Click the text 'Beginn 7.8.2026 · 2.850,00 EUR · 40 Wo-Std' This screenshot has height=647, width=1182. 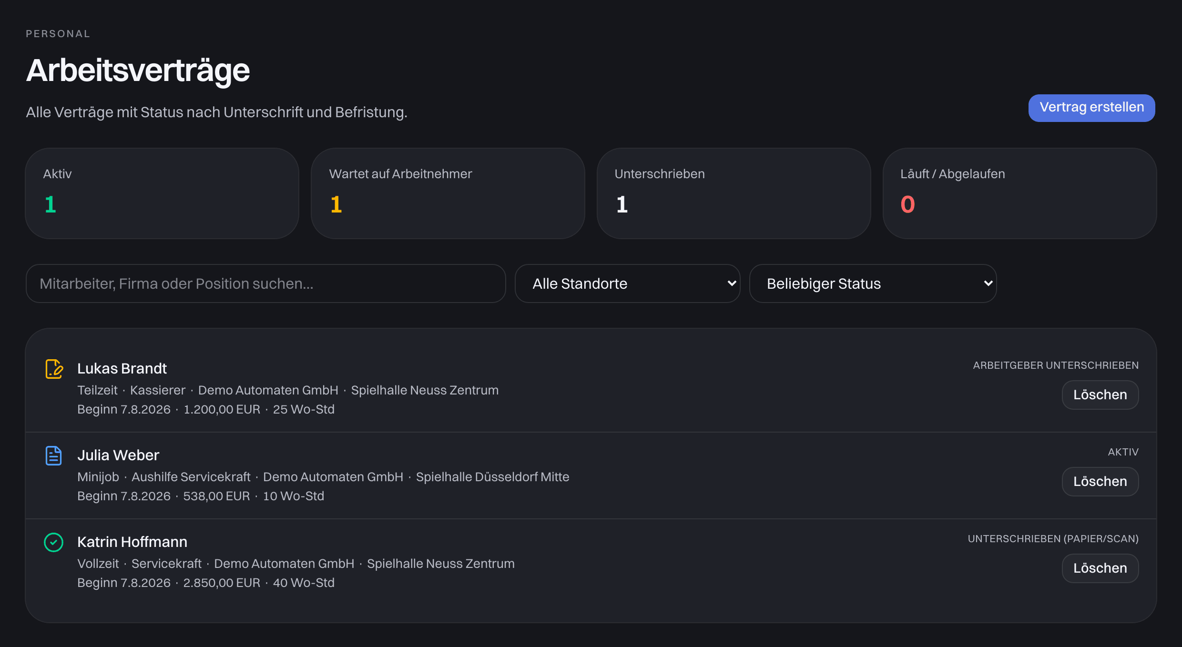click(206, 583)
